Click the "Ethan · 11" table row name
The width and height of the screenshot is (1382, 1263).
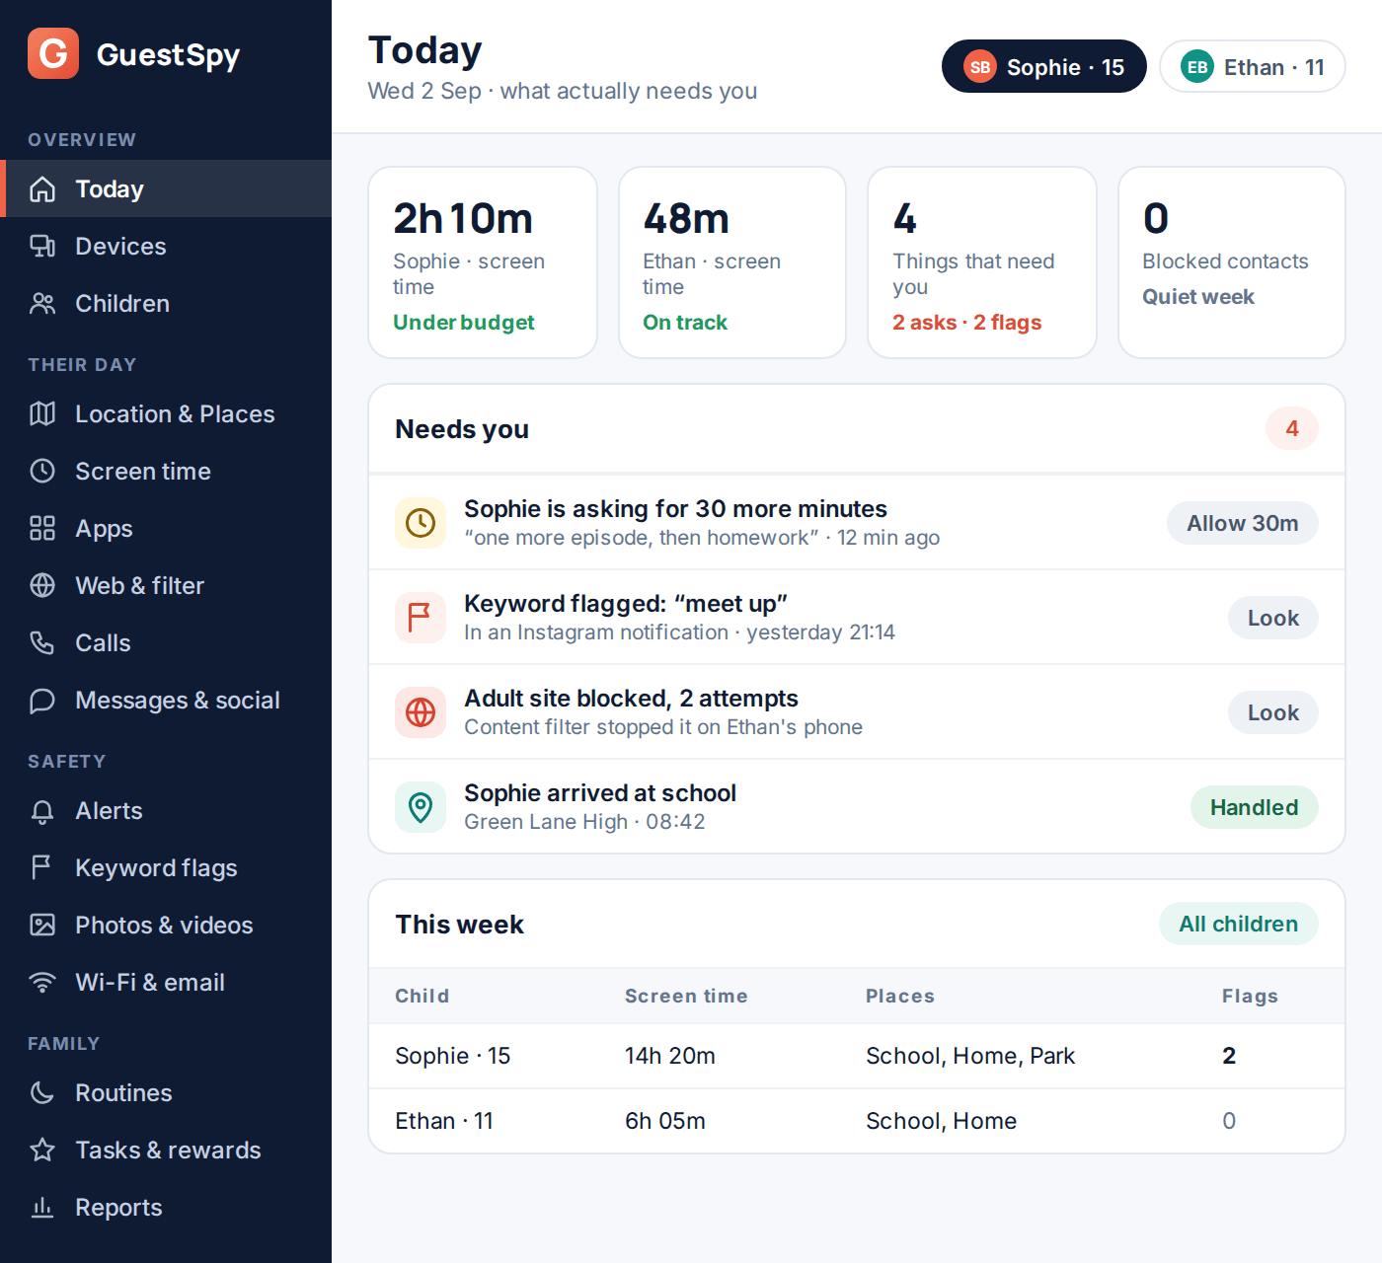pyautogui.click(x=444, y=1121)
